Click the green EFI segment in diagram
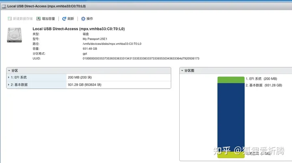The width and height of the screenshot is (292, 163). pyautogui.click(x=231, y=80)
